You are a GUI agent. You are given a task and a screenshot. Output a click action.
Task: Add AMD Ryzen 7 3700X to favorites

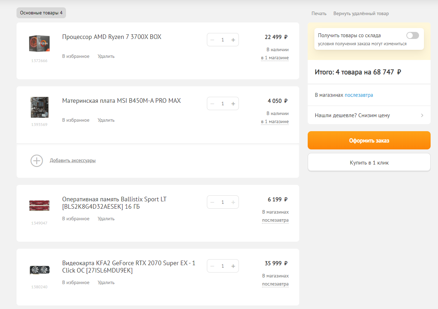(76, 56)
